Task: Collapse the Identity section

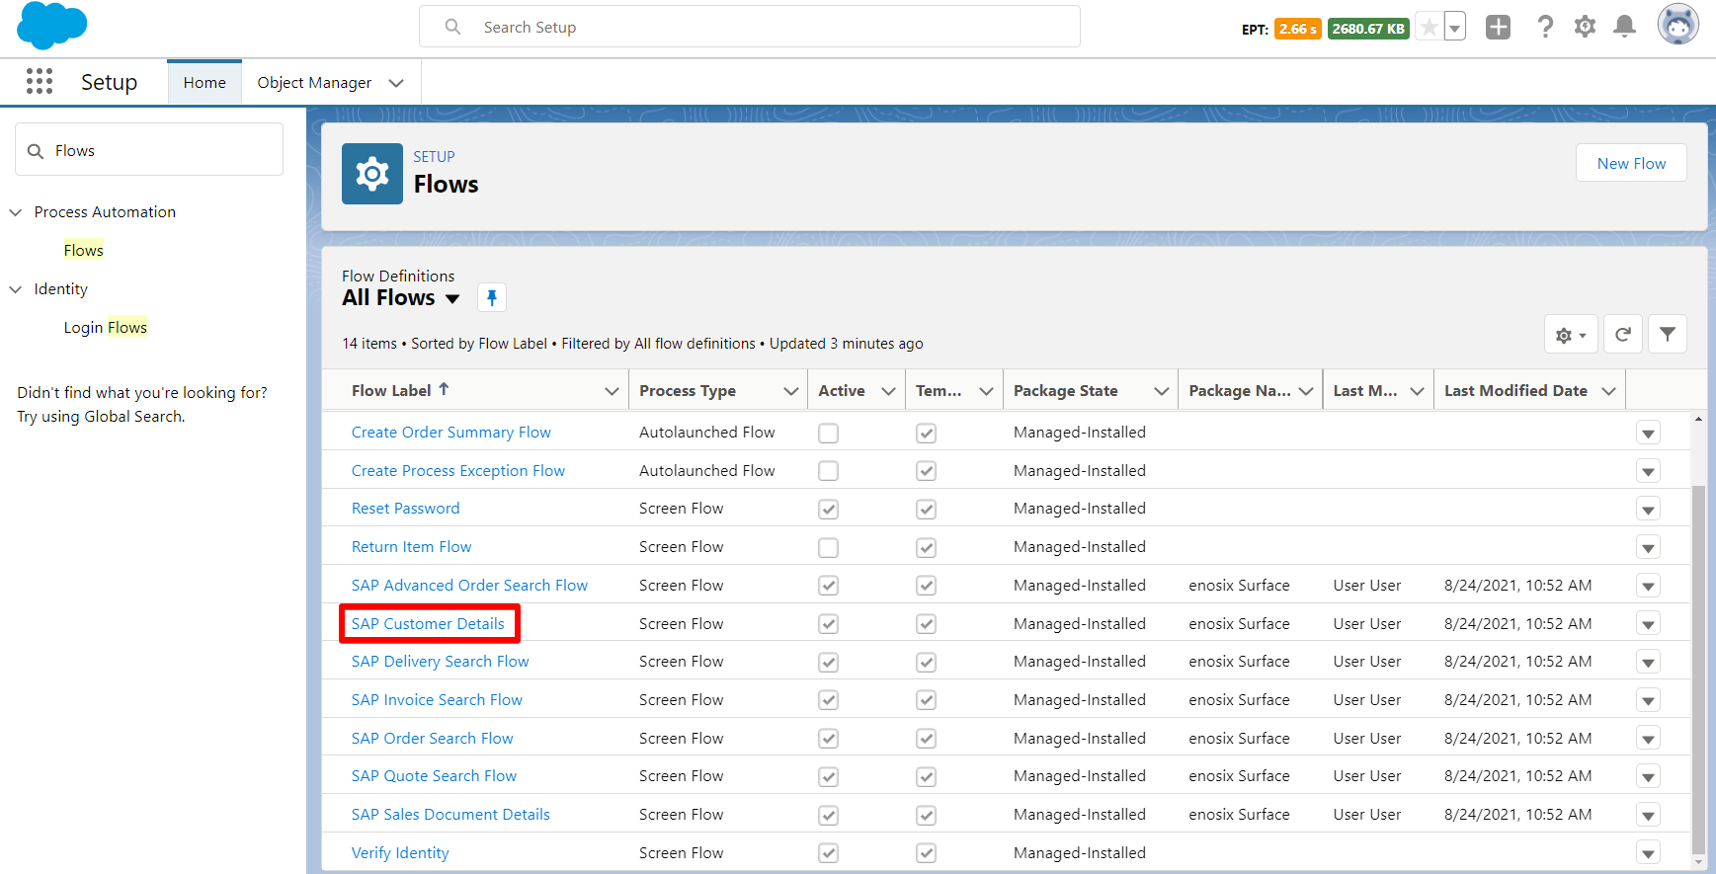Action: pos(15,289)
